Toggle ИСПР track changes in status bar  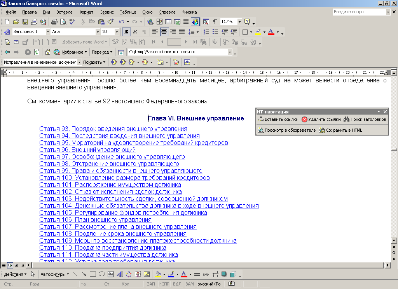[x=164, y=284]
